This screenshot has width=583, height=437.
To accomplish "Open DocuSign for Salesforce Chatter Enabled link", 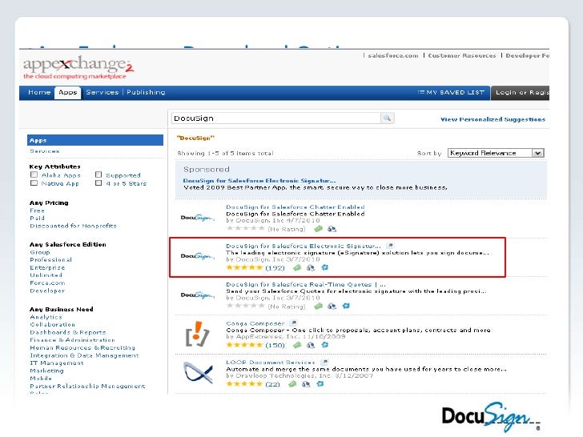I will [296, 207].
